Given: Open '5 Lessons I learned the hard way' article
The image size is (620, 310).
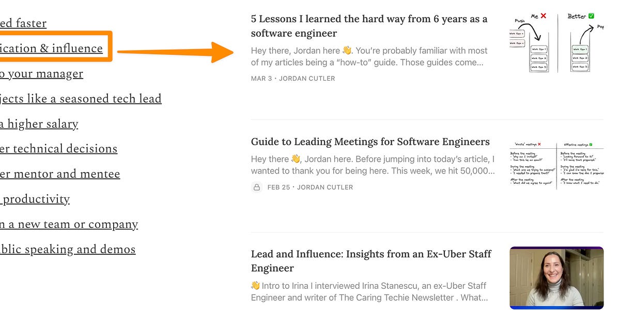Looking at the screenshot, I should pos(368,25).
